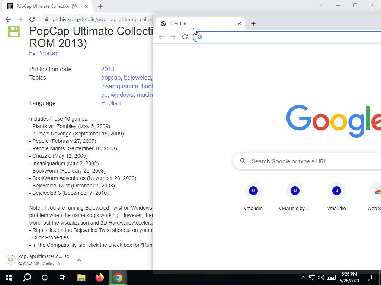381x285 pixels.
Task: Open Cortana from the taskbar
Action: (x=45, y=278)
